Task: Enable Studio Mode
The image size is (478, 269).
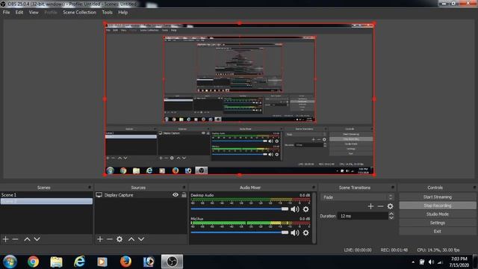Action: point(438,214)
